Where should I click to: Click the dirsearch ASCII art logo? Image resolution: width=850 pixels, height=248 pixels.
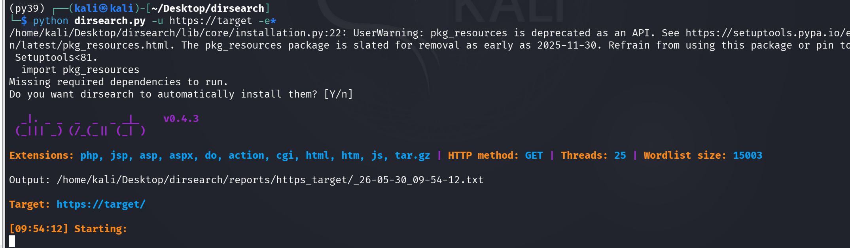pyautogui.click(x=80, y=125)
